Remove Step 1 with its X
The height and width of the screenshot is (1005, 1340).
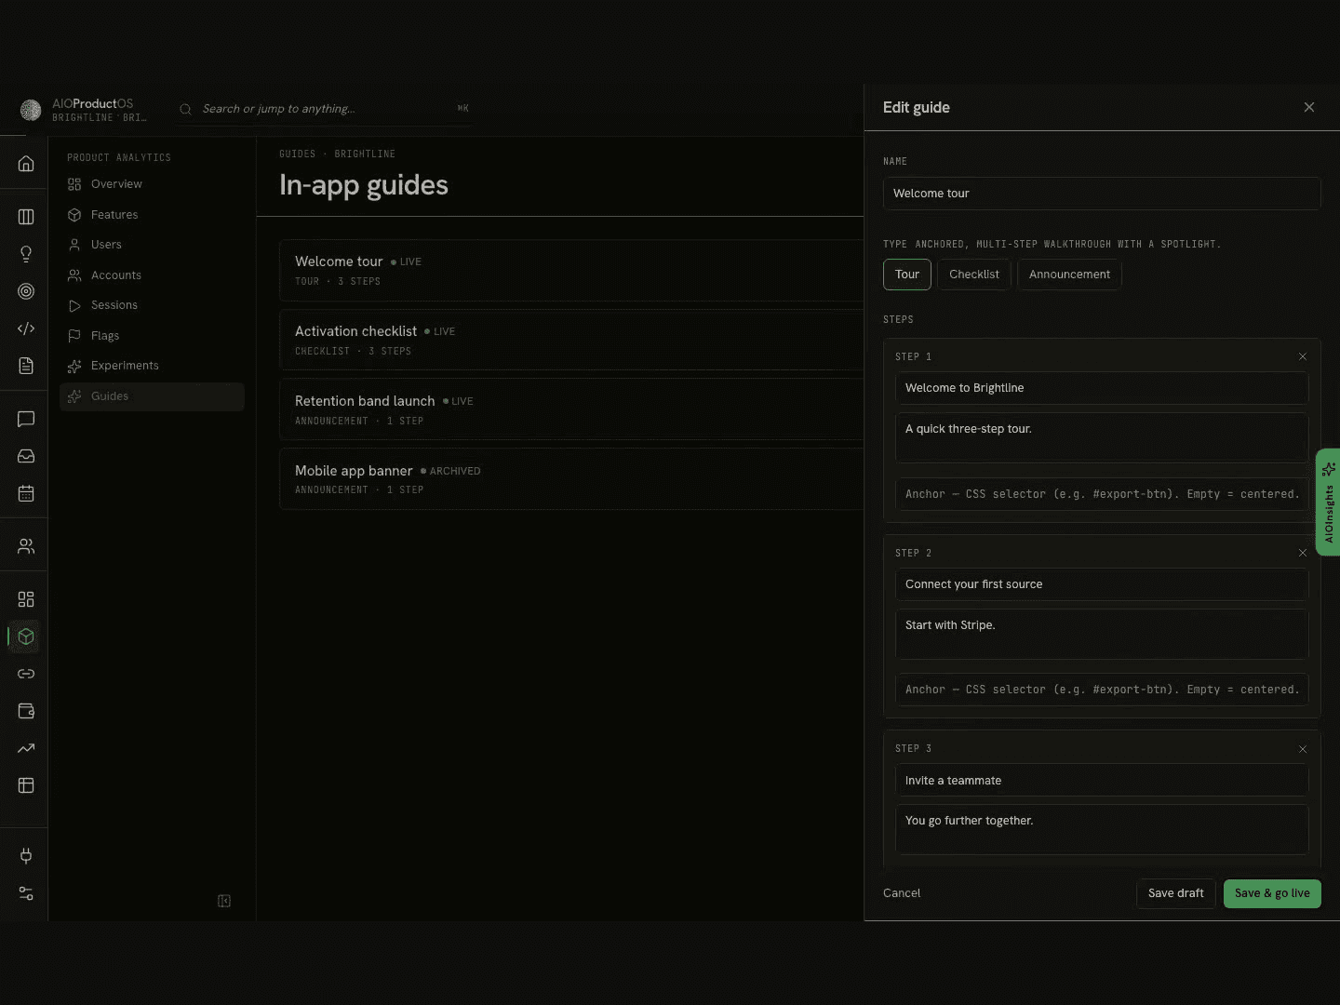1303,356
